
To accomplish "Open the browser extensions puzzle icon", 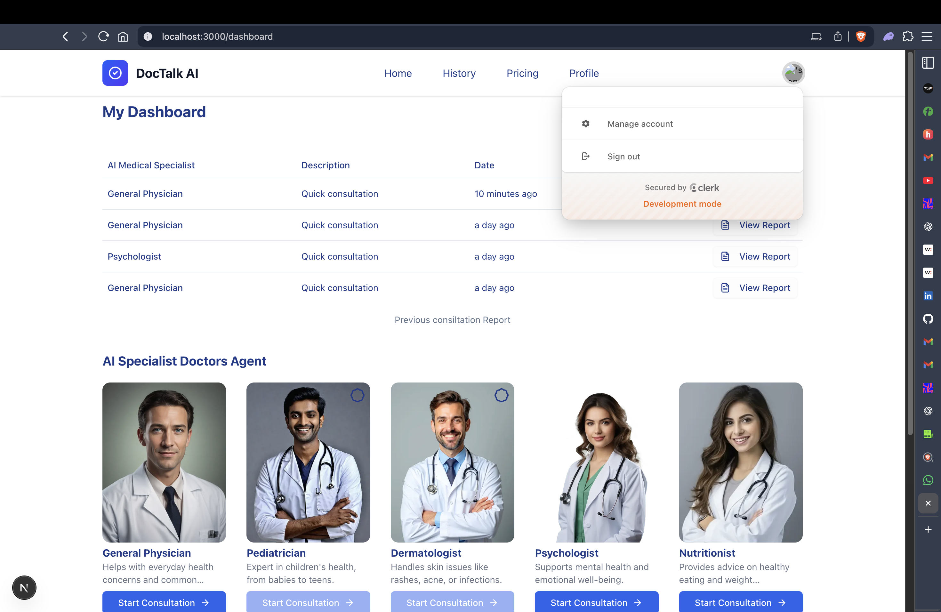I will point(908,36).
